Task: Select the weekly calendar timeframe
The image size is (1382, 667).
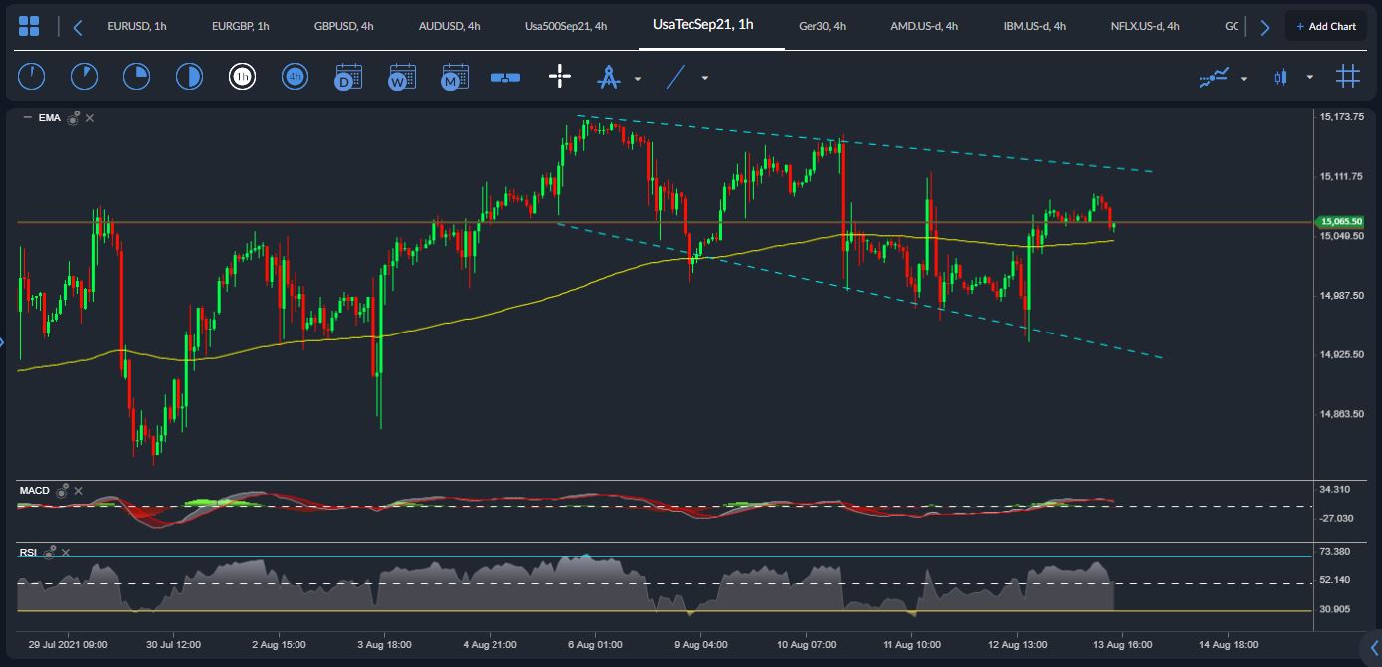Action: point(402,77)
